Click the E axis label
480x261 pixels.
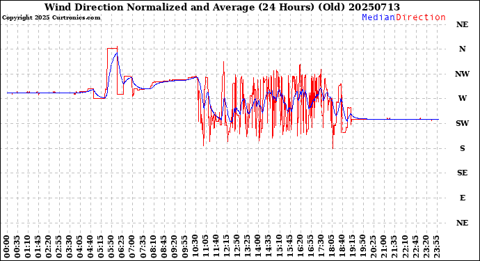tap(462, 198)
